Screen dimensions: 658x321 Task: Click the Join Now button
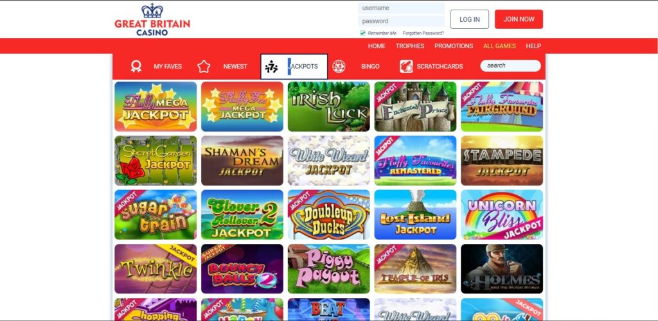coord(519,19)
